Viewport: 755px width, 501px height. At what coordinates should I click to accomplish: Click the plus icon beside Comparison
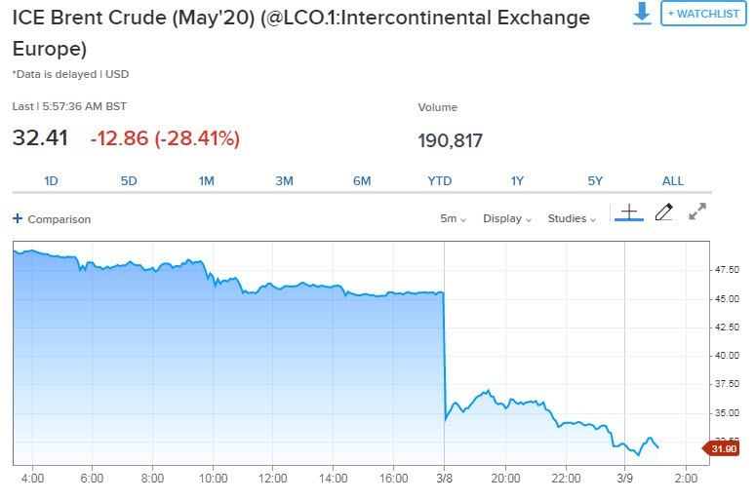pyautogui.click(x=18, y=219)
